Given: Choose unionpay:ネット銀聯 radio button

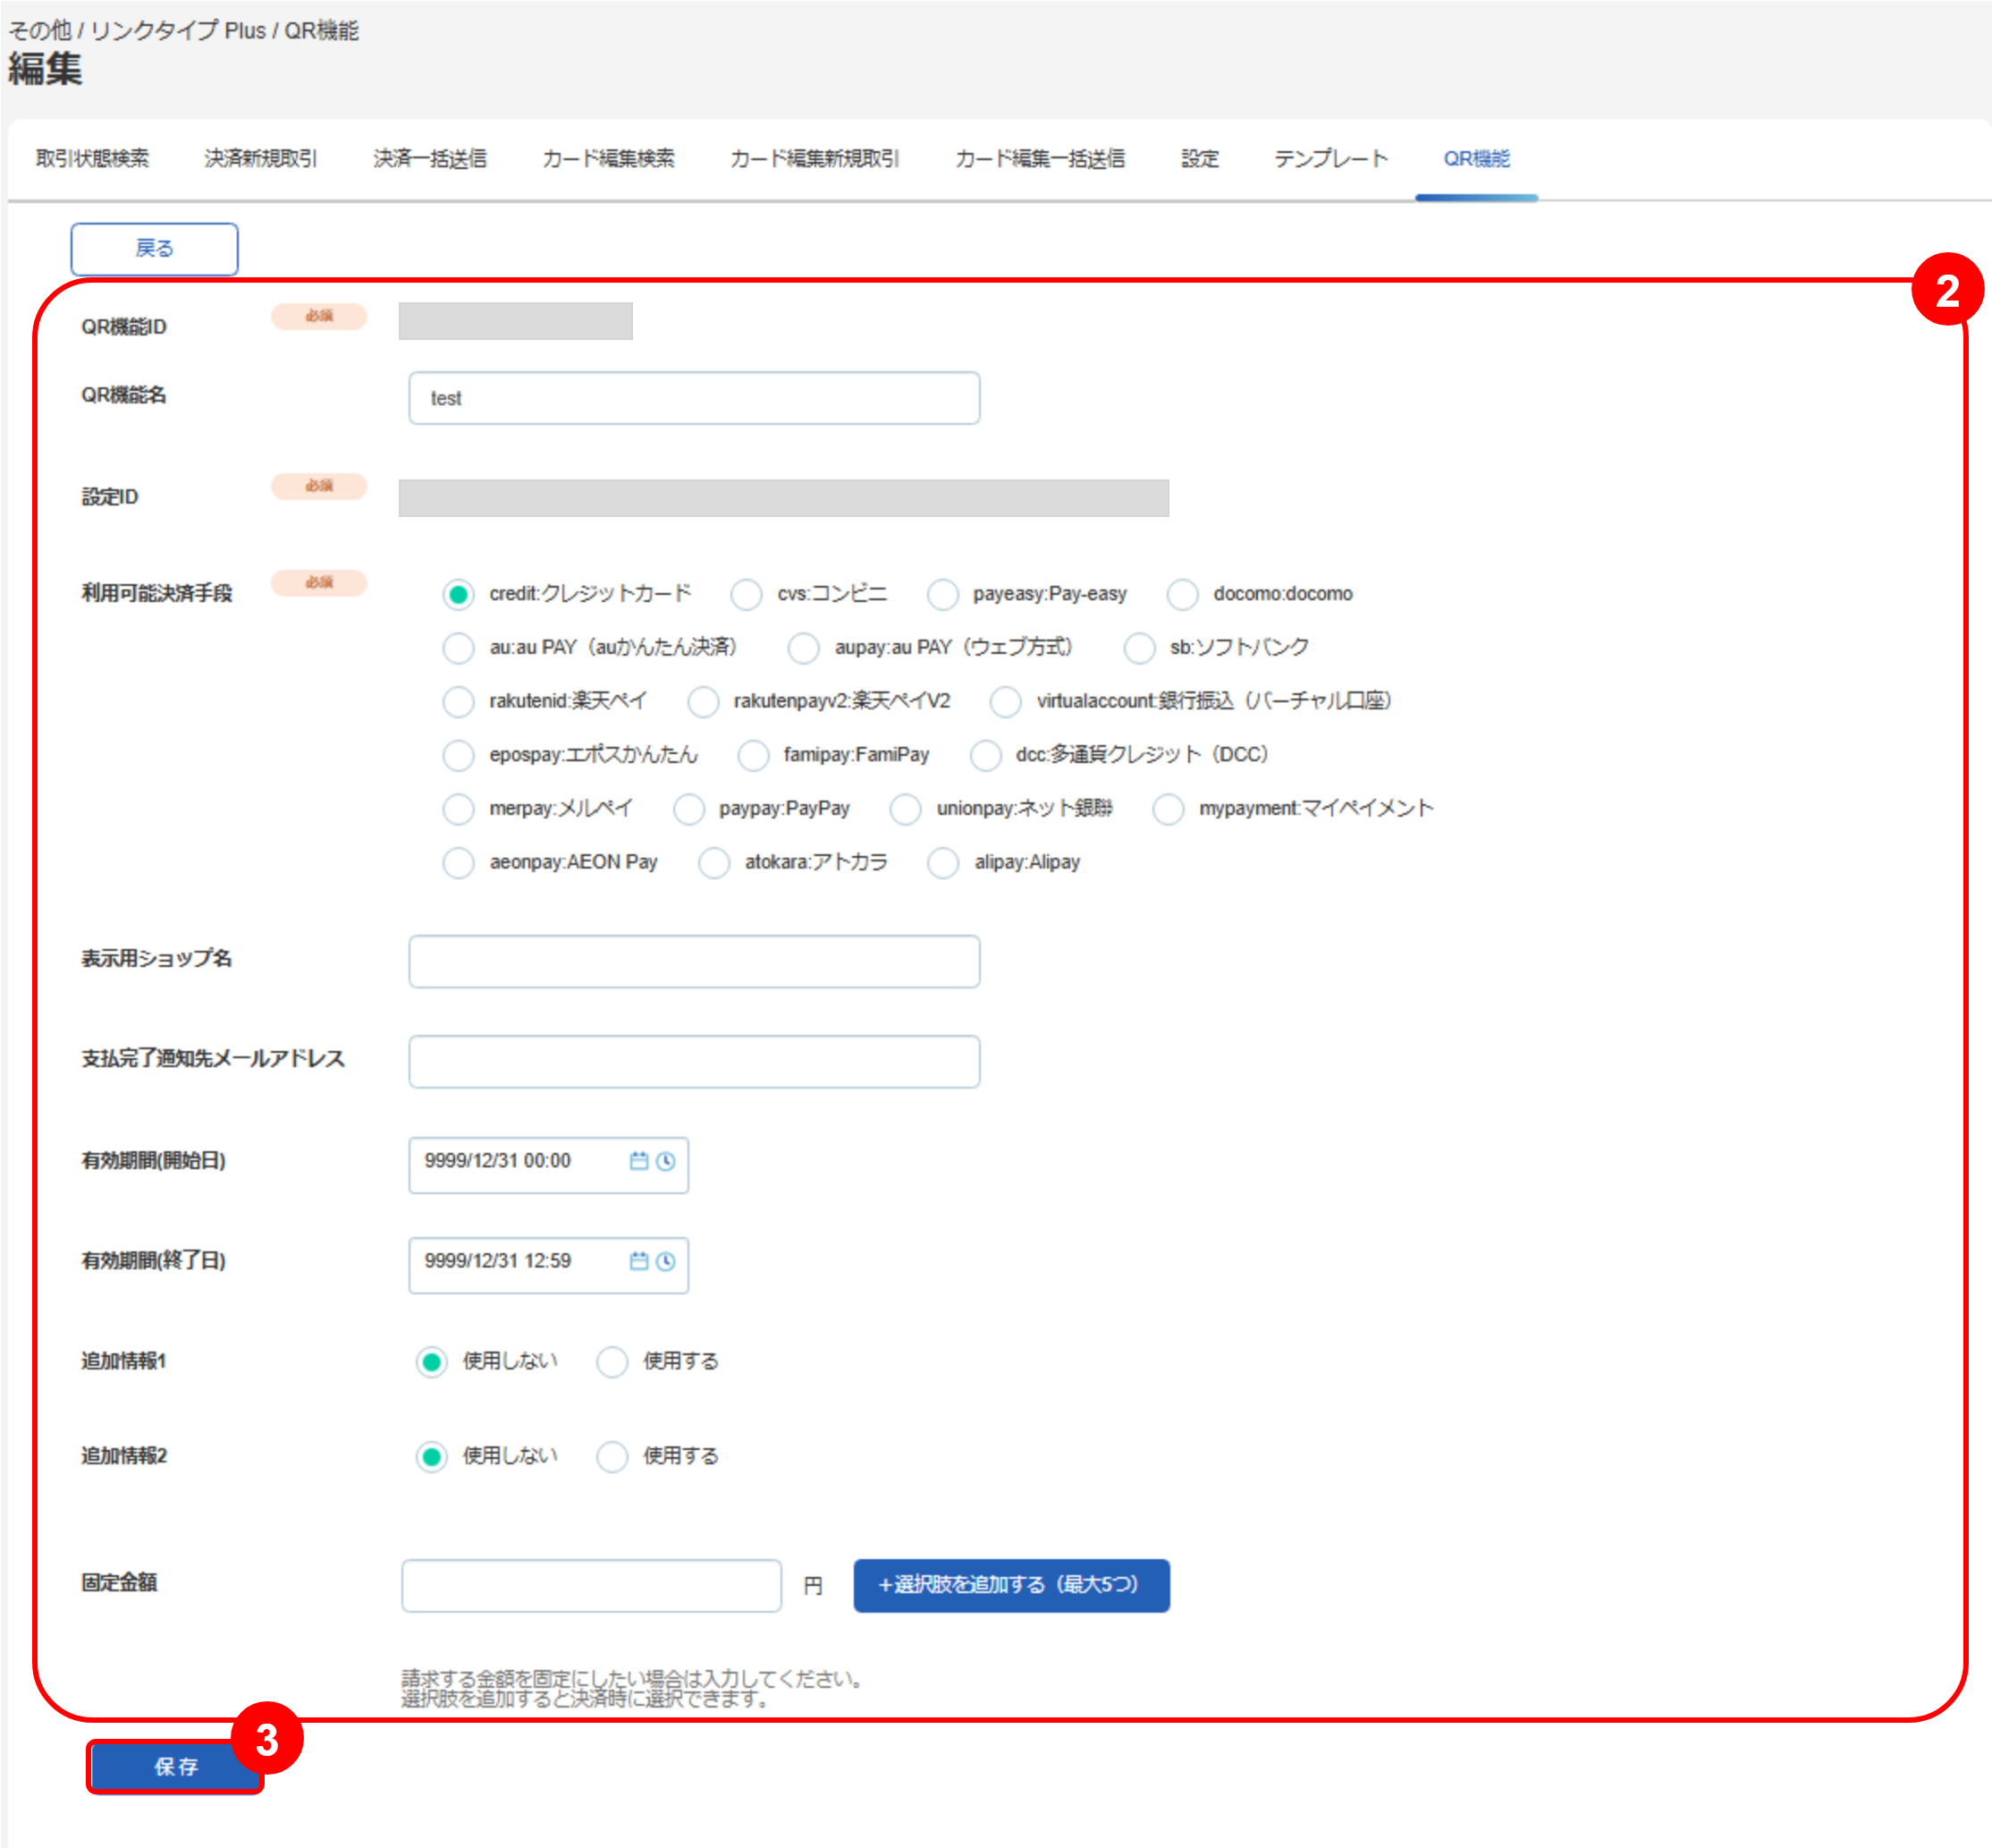Looking at the screenshot, I should coord(906,809).
